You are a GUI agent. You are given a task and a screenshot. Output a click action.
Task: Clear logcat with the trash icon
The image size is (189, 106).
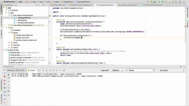click(9, 75)
